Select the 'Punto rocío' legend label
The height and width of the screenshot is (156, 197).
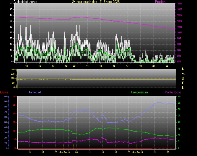click(173, 93)
